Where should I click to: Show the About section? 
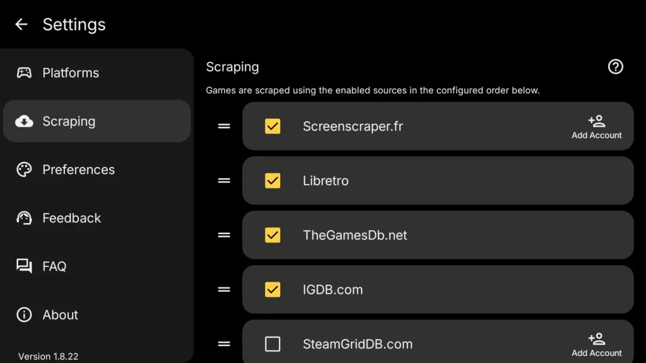(x=97, y=315)
